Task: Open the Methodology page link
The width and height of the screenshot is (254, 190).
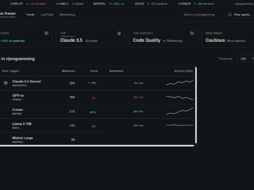Action: [67, 15]
